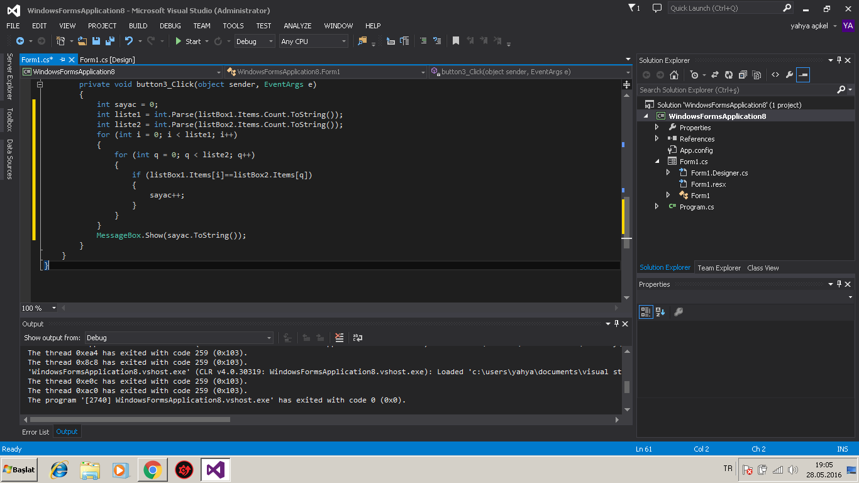859x483 pixels.
Task: Click the Save All double-floppy icon
Action: (x=109, y=41)
